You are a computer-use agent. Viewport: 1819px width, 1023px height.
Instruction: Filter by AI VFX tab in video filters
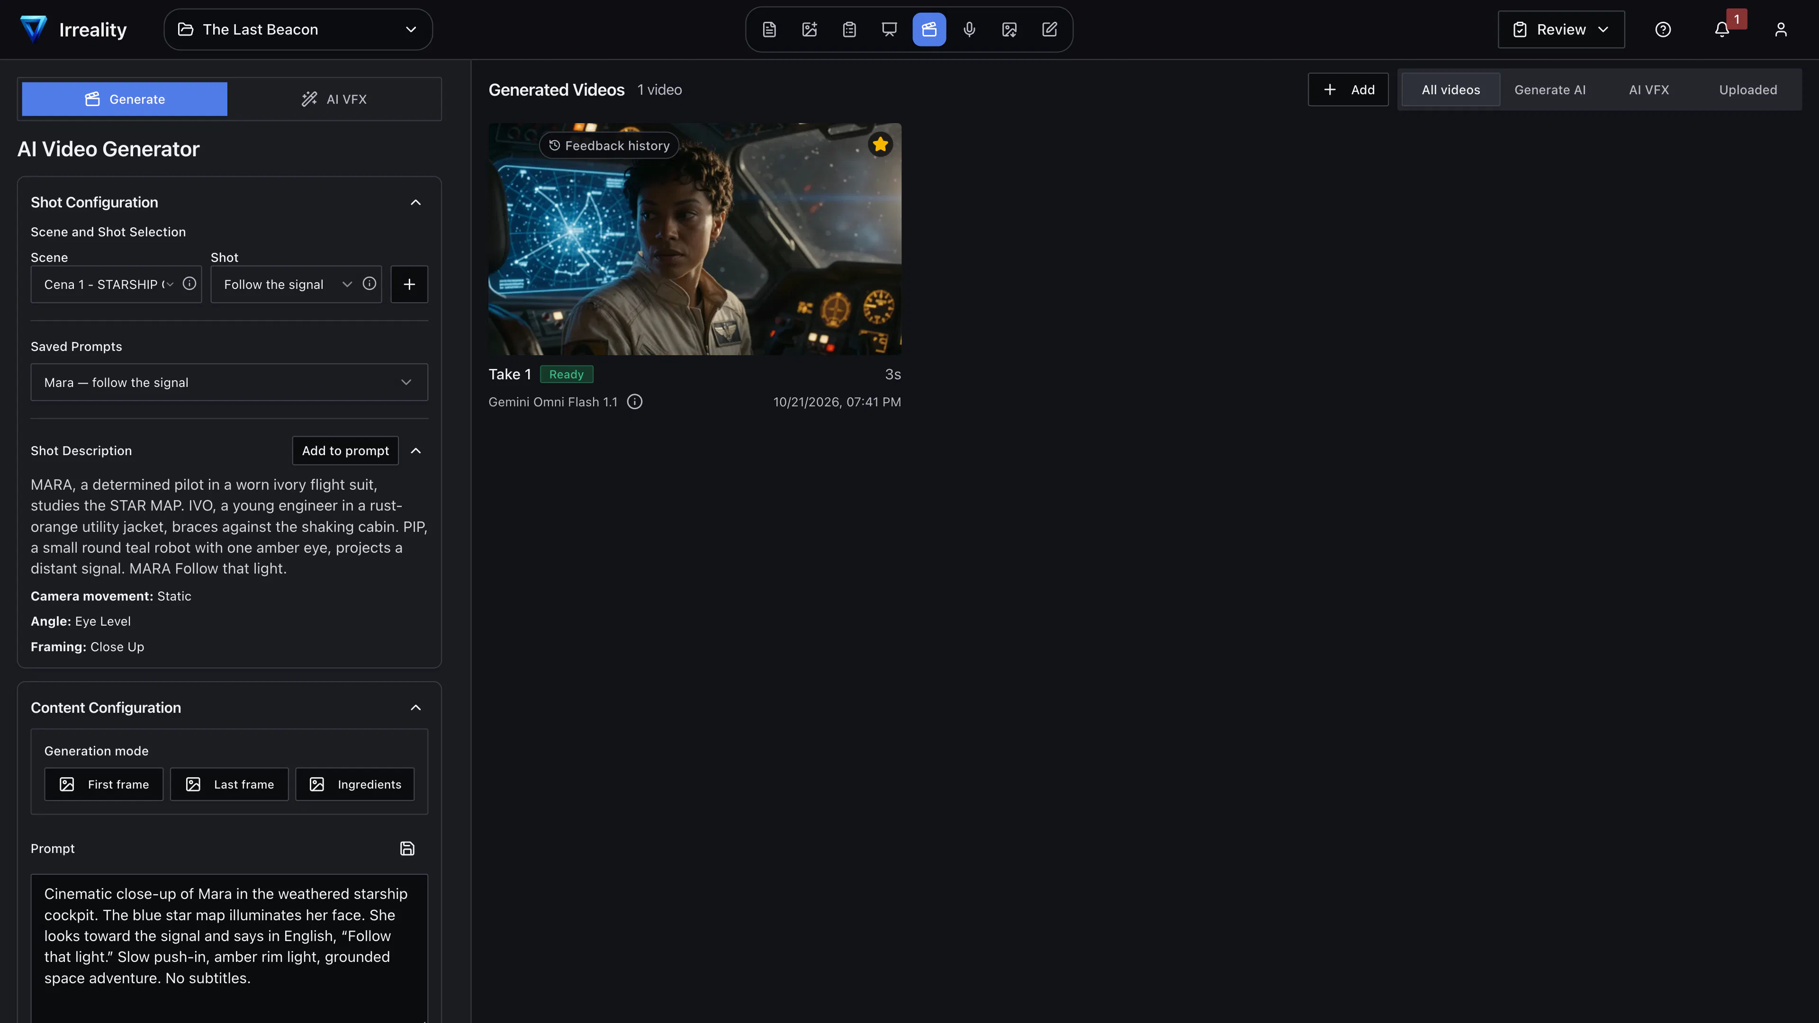[x=1649, y=90]
